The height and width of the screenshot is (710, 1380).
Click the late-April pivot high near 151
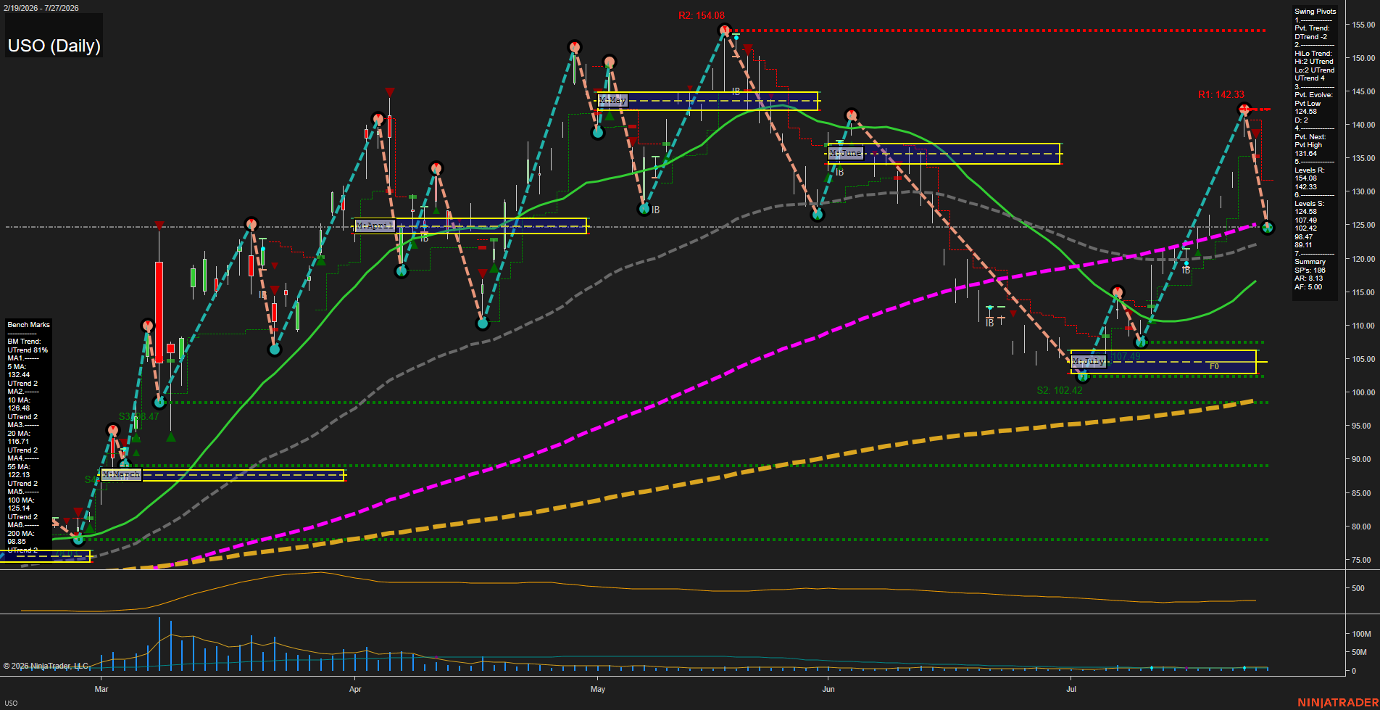575,47
